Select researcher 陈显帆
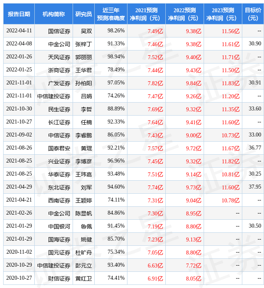Viewport: 264px width, 288px height. click(84, 213)
